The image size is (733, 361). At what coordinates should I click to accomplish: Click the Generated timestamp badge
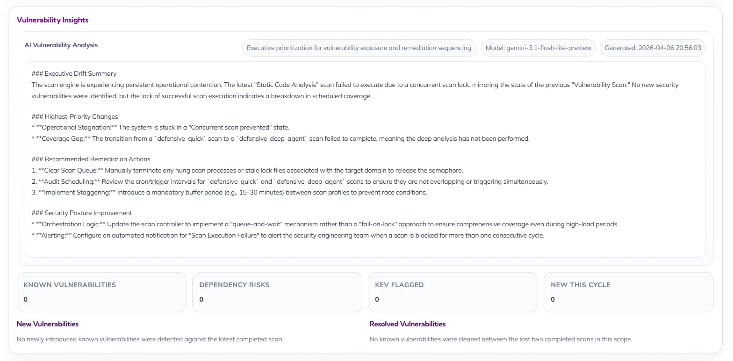(x=653, y=48)
